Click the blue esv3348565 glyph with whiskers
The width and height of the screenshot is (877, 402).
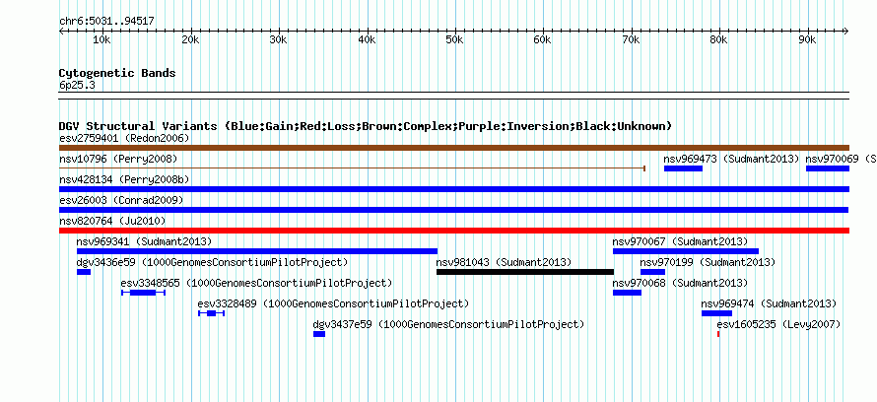143,293
